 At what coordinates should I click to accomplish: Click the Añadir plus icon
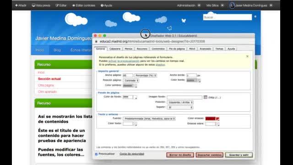point(16,5)
